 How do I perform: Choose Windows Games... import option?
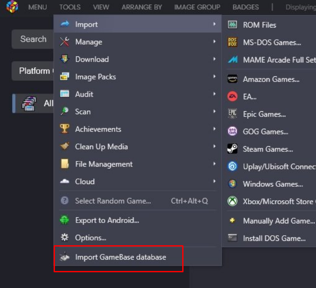(269, 184)
